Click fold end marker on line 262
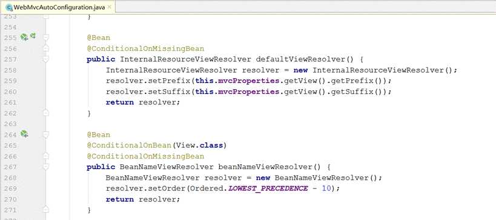496x220 pixels. [46, 113]
